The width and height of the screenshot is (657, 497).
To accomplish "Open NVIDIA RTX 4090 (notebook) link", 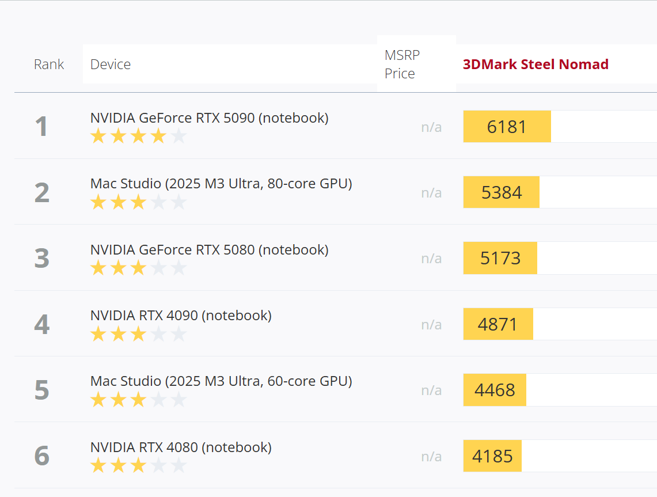I will click(181, 315).
